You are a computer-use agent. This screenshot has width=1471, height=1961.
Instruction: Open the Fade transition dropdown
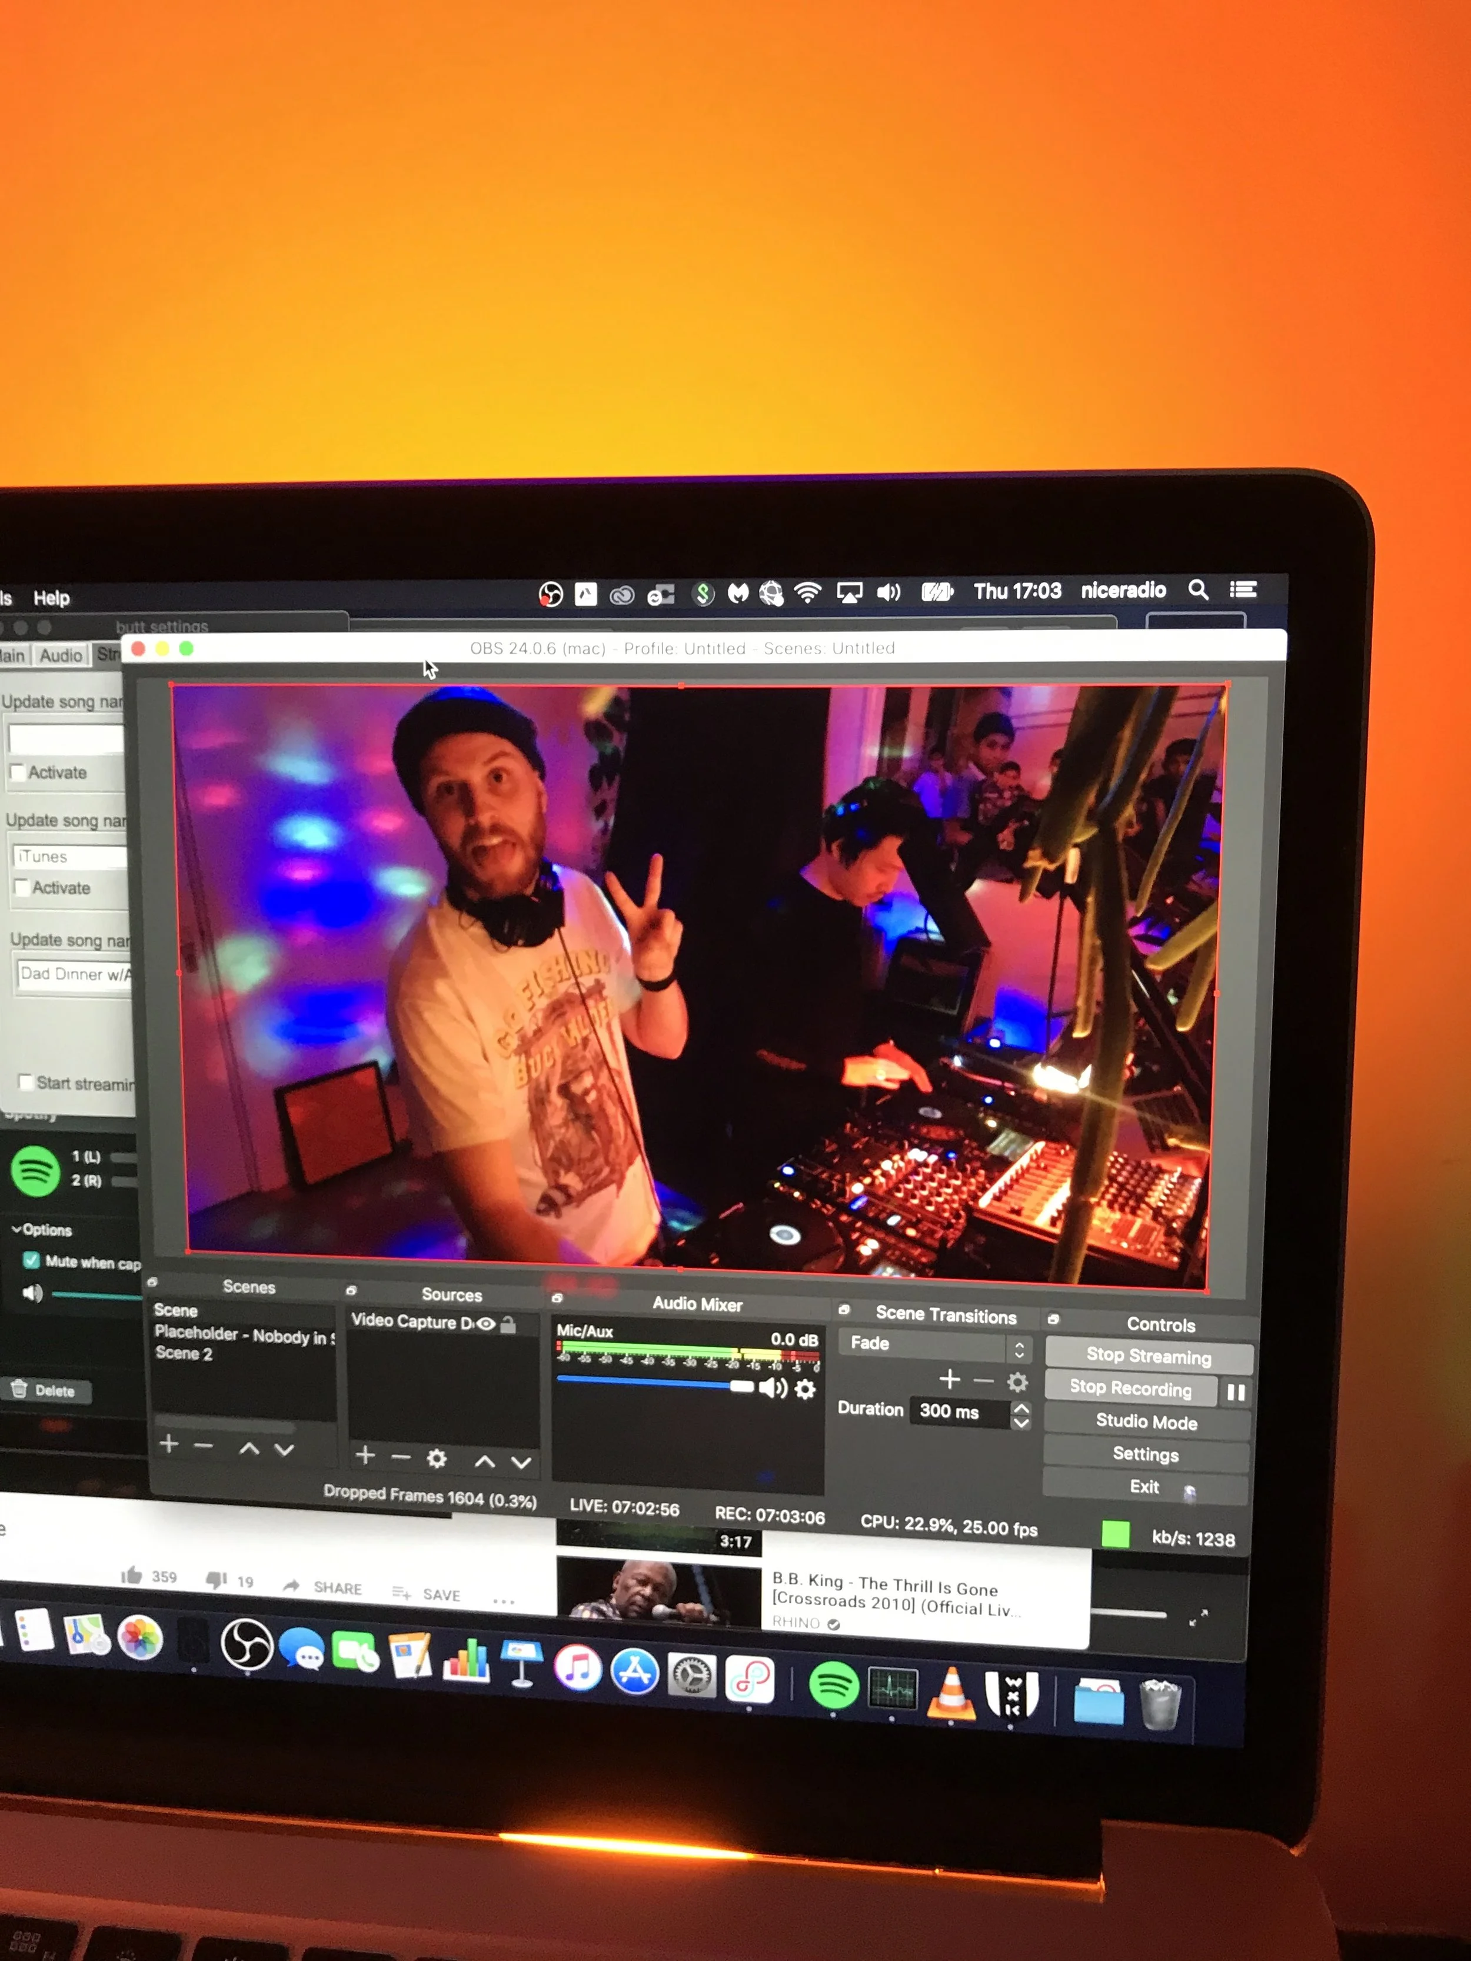point(934,1347)
